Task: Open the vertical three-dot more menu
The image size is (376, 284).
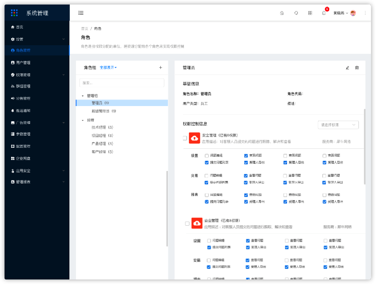Action: (365, 13)
